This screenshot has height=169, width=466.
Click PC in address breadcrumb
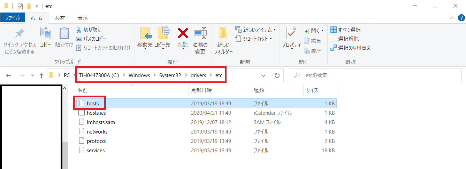coord(67,75)
